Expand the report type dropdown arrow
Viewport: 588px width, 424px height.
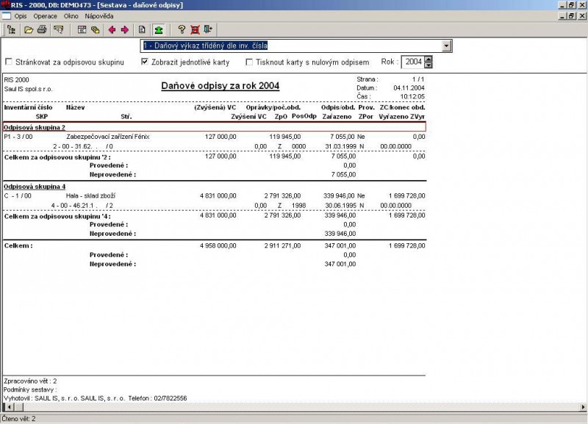(x=448, y=46)
